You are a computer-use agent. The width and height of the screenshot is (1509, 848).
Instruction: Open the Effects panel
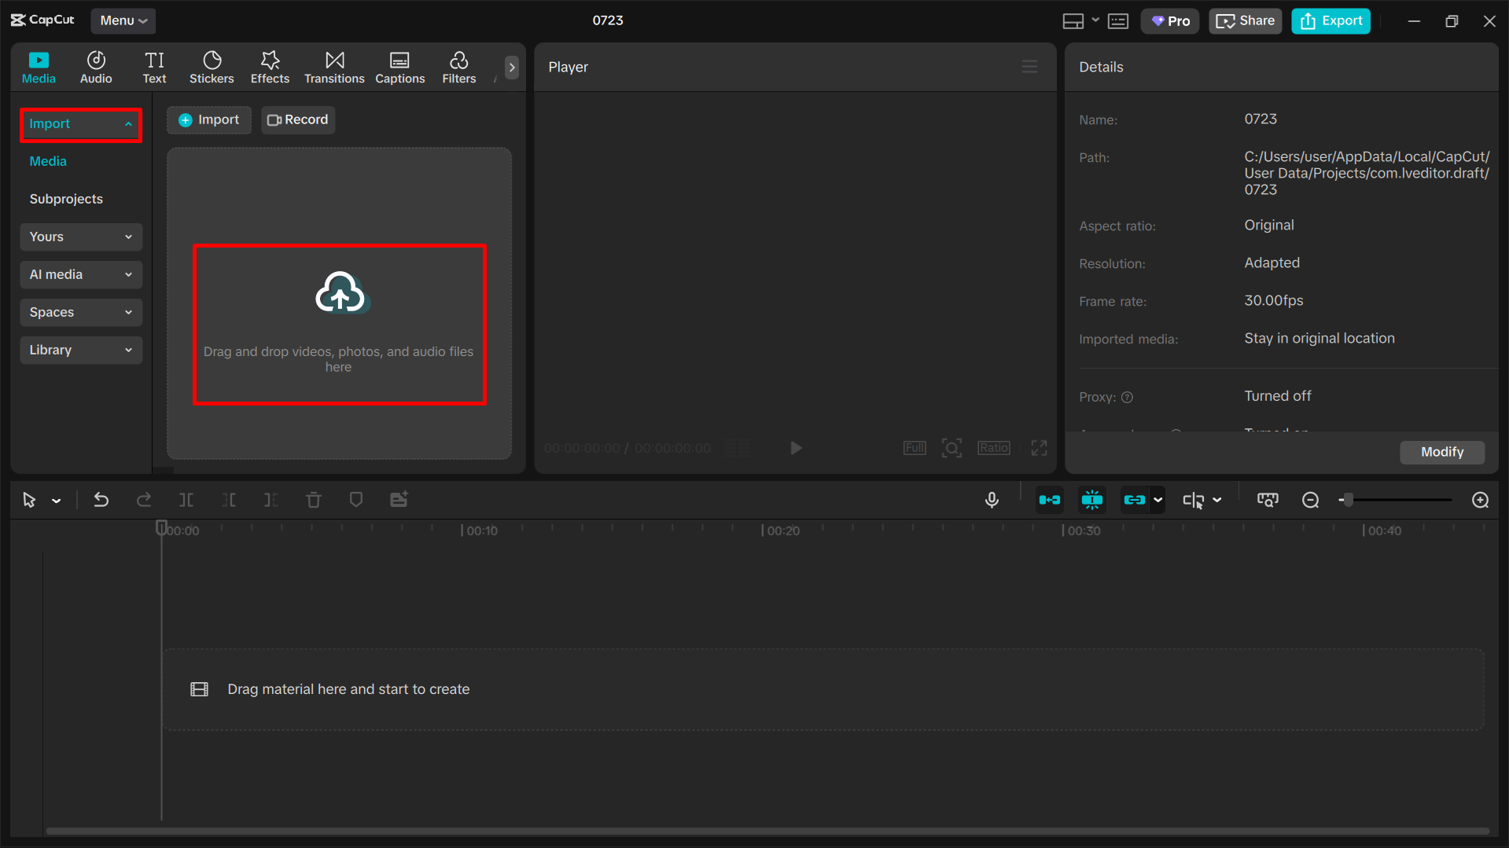[270, 67]
